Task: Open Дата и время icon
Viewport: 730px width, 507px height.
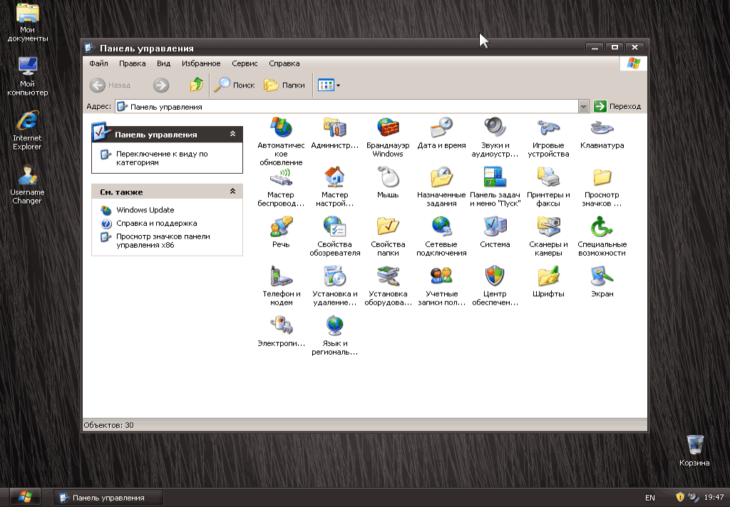Action: [441, 127]
